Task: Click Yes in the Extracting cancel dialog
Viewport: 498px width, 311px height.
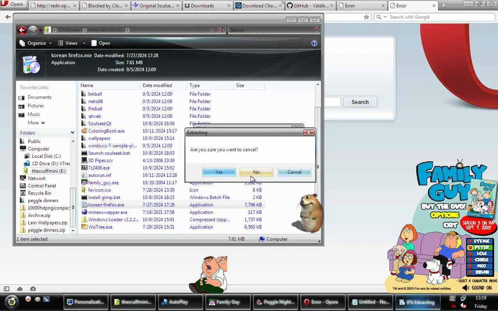Action: (x=219, y=172)
